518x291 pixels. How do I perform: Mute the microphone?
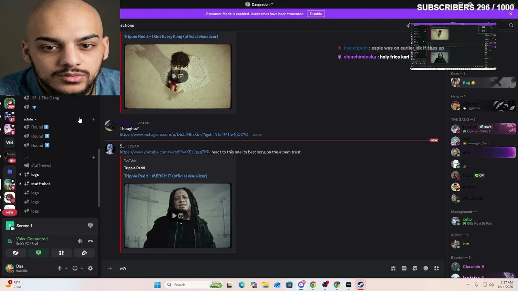(59, 268)
